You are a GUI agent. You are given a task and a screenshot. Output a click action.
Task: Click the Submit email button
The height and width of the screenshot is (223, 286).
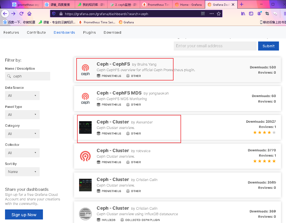[x=268, y=46]
